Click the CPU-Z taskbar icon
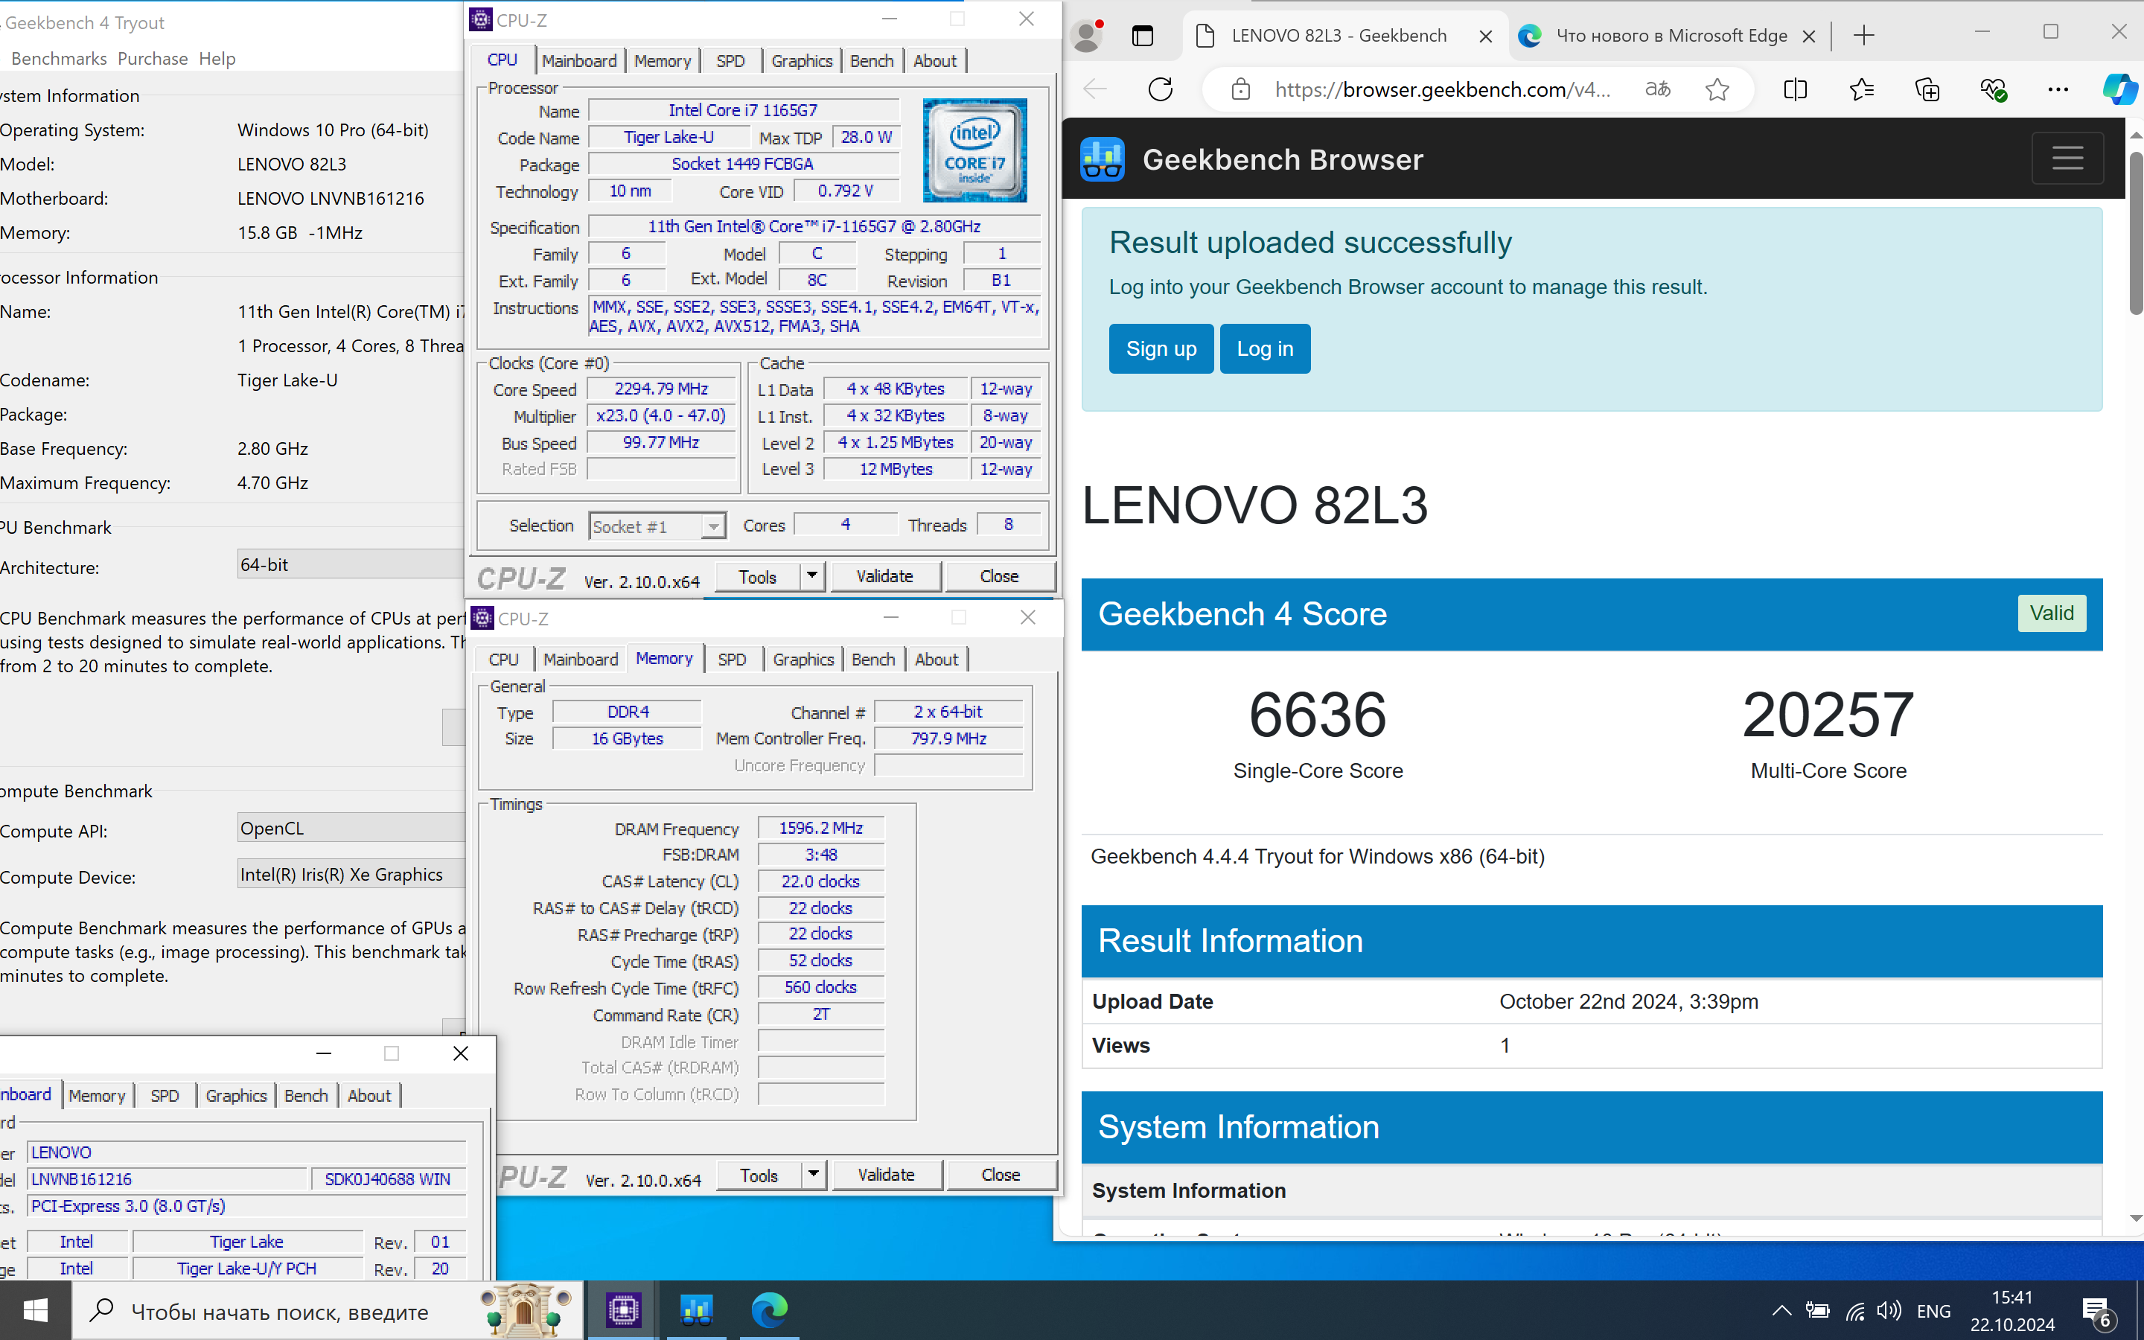This screenshot has height=1340, width=2144. (623, 1310)
